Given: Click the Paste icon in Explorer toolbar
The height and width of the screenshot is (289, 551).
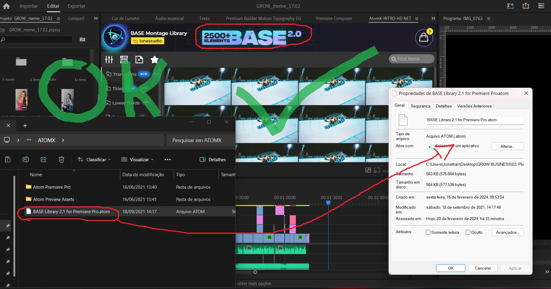Looking at the screenshot, I should coord(8,159).
